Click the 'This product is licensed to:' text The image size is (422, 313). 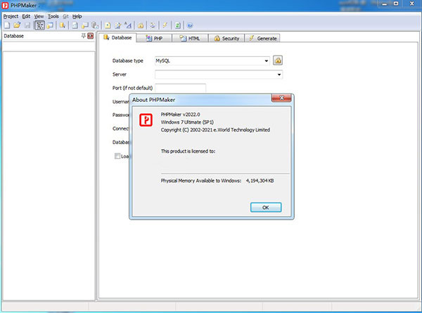tap(188, 151)
